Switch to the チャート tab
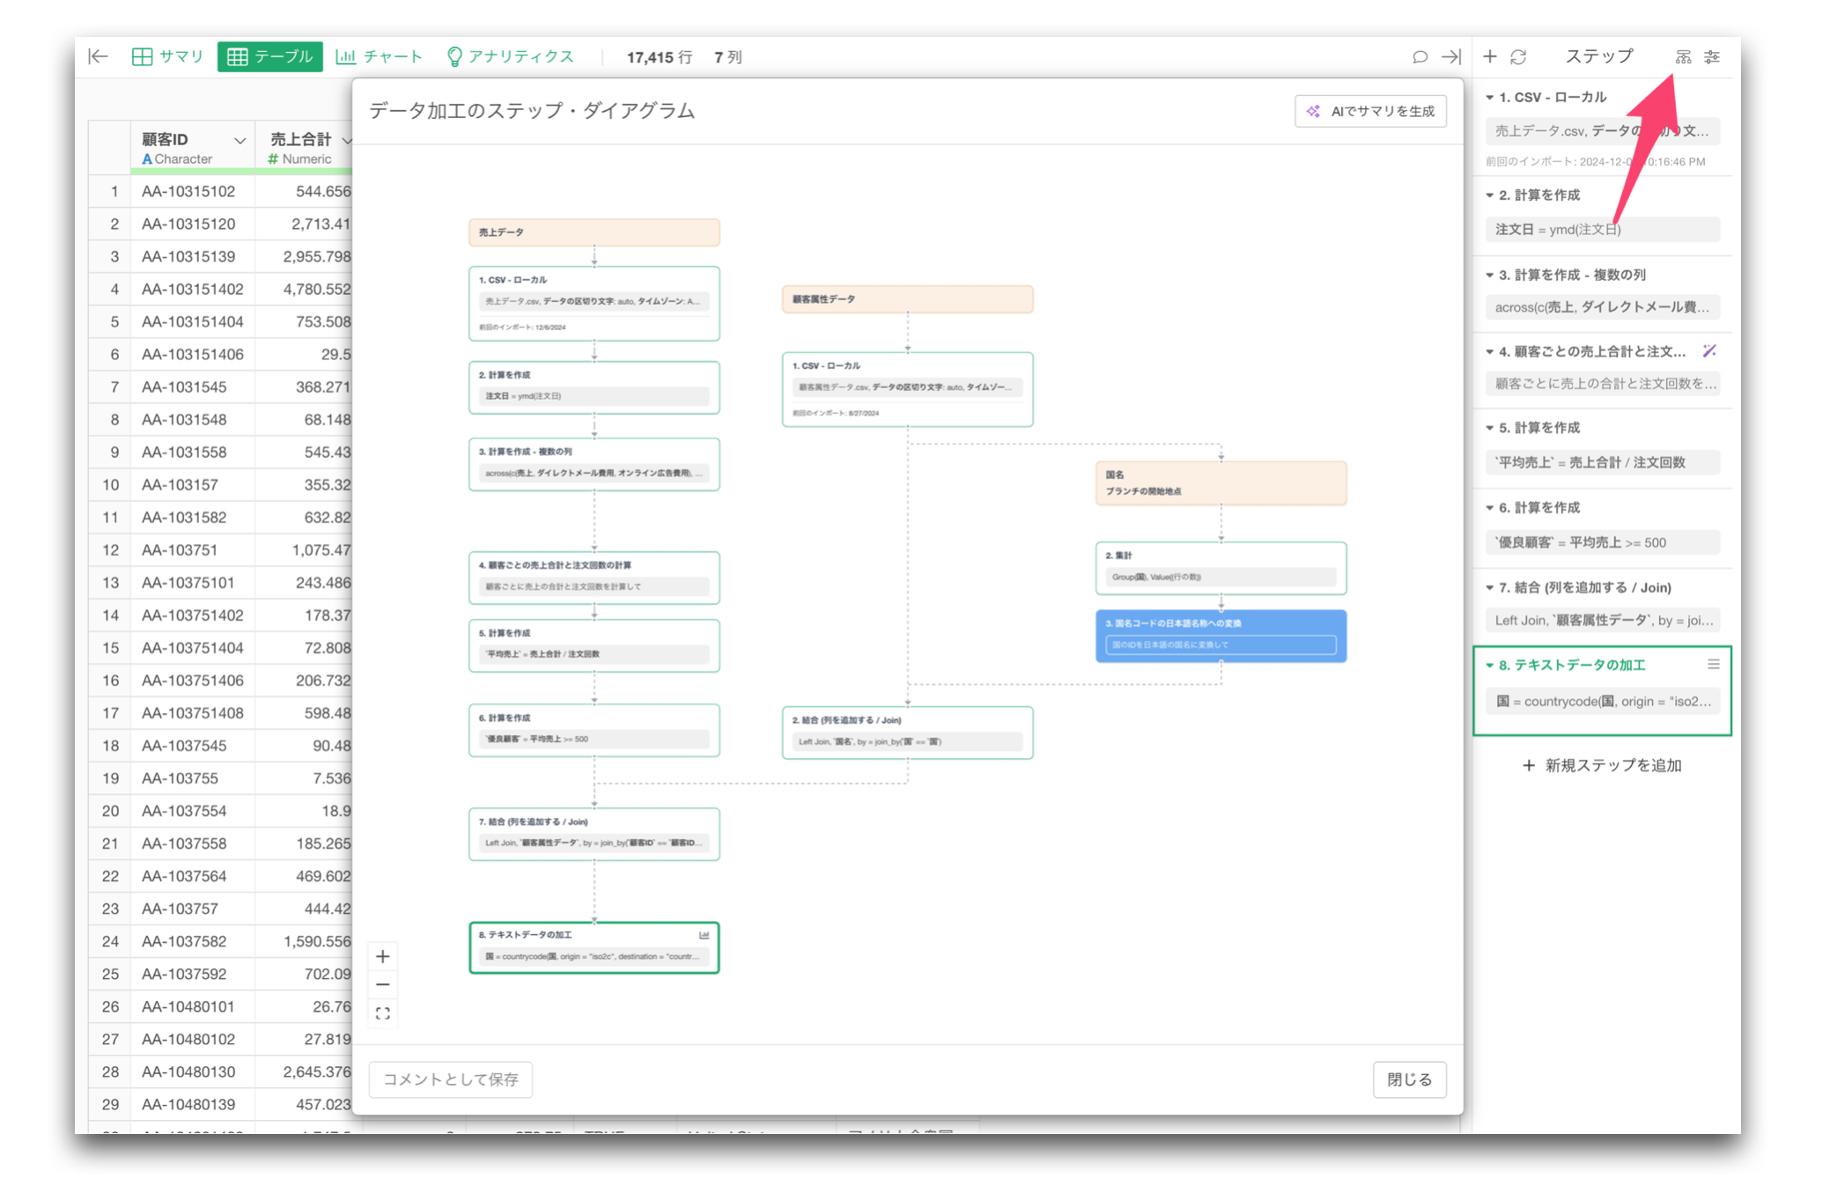 point(380,56)
